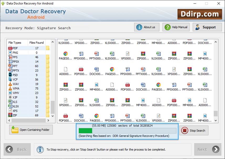The height and width of the screenshot is (159, 225).
Task: Click the search progress bar
Action: click(127, 131)
